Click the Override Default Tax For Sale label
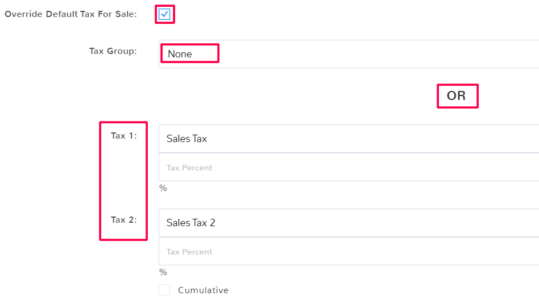This screenshot has height=308, width=539. [x=71, y=14]
